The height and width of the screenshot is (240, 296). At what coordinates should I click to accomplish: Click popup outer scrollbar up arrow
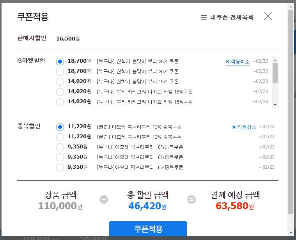[x=291, y=7]
